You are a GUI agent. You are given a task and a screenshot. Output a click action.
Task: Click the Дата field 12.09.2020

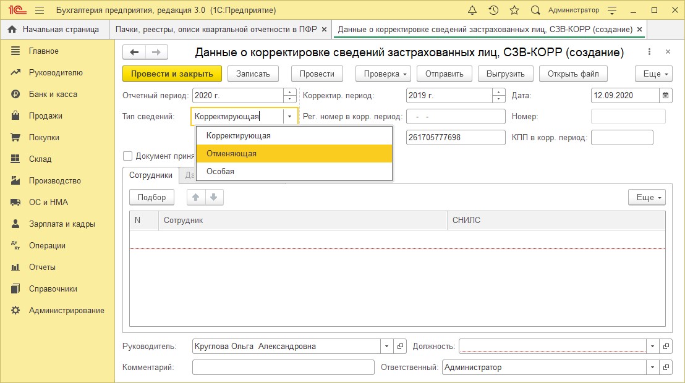pyautogui.click(x=625, y=95)
